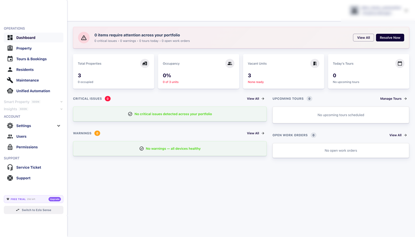Click the alert warning triangle icon

(x=84, y=38)
